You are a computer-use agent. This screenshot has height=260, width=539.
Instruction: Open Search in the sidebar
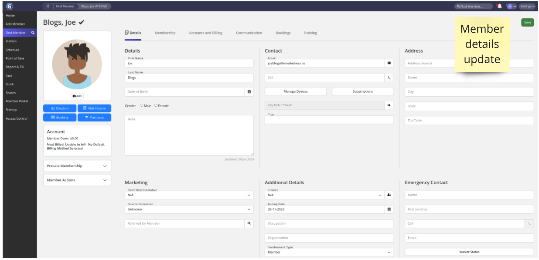point(10,93)
